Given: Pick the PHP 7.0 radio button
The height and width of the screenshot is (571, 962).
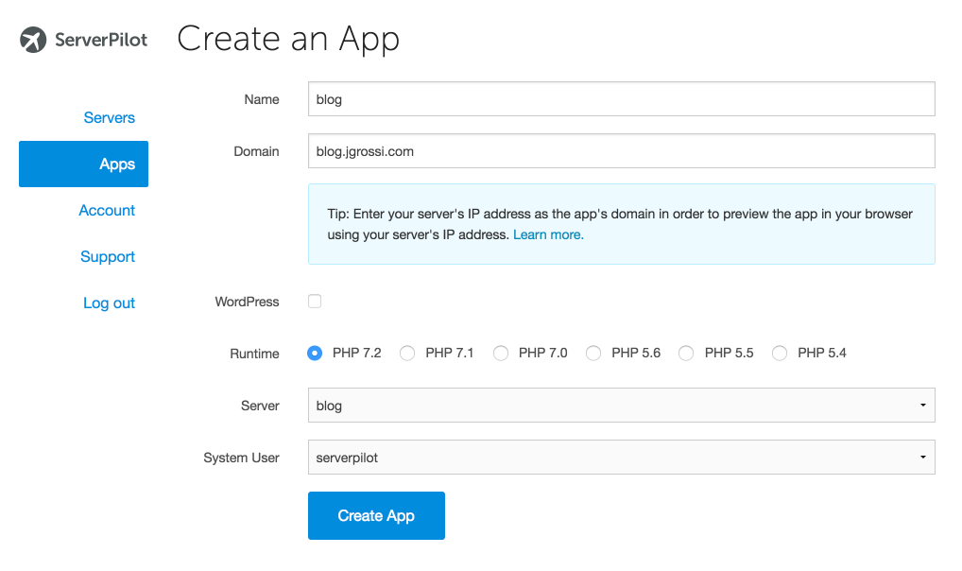Looking at the screenshot, I should click(501, 353).
